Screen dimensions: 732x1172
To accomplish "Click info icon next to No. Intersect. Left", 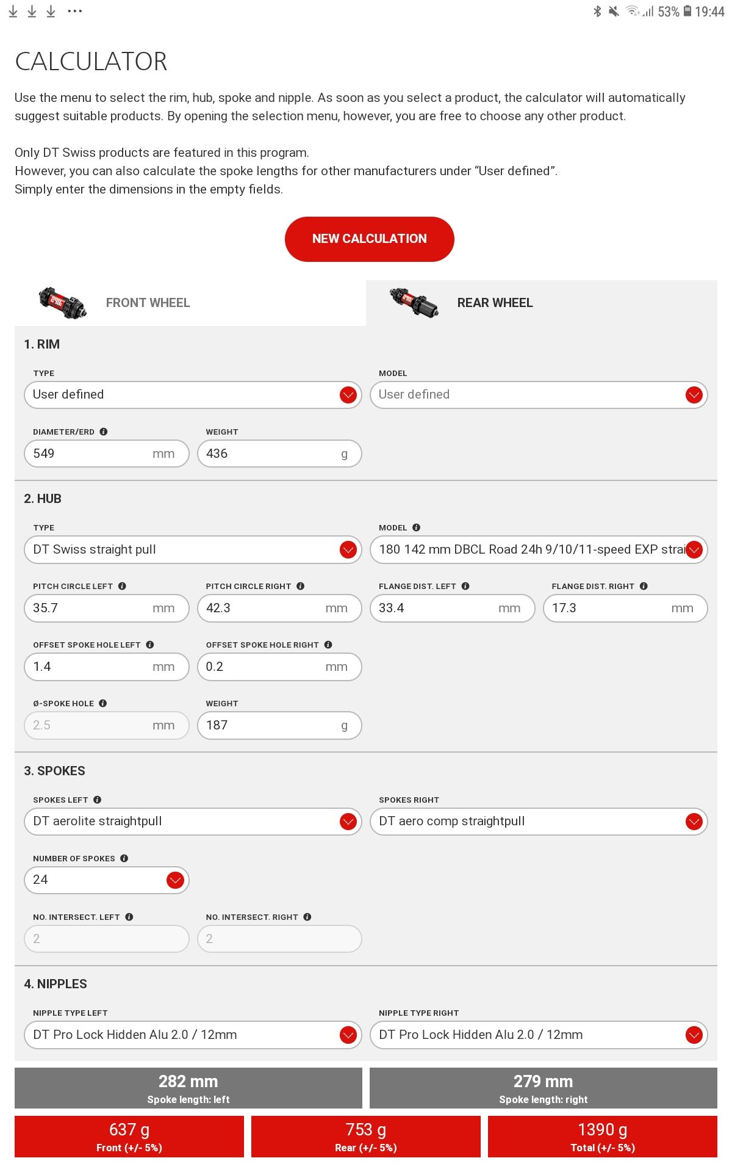I will click(x=129, y=917).
